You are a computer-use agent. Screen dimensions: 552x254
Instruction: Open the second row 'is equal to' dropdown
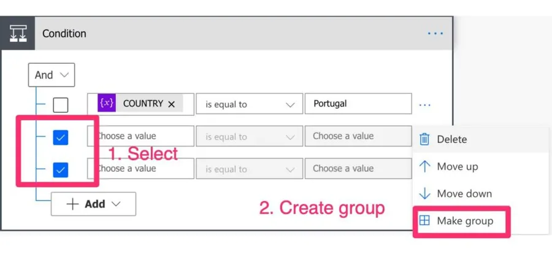point(249,137)
